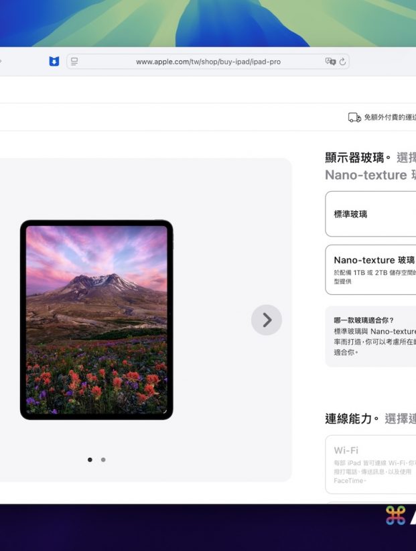
Task: Click the delivery truck icon
Action: [354, 117]
